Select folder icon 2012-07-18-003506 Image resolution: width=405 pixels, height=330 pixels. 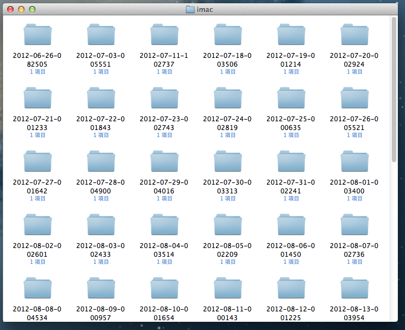pos(227,34)
